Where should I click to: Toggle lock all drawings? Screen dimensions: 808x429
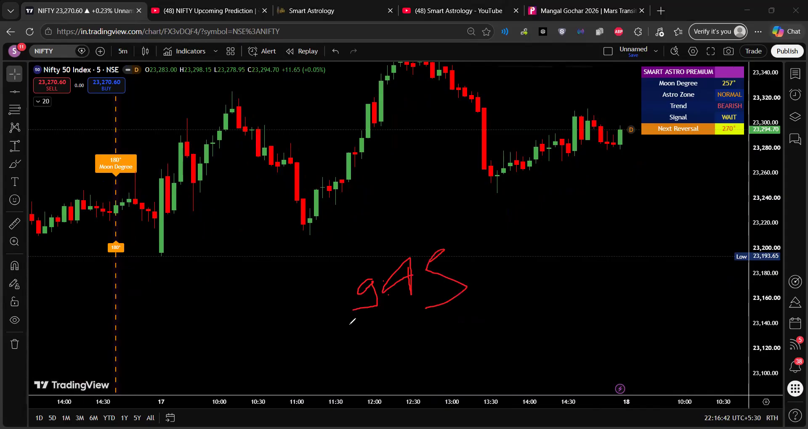click(15, 302)
